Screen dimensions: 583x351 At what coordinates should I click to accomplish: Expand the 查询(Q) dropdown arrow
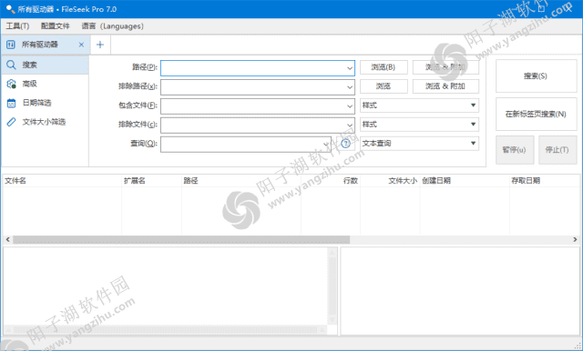(326, 144)
